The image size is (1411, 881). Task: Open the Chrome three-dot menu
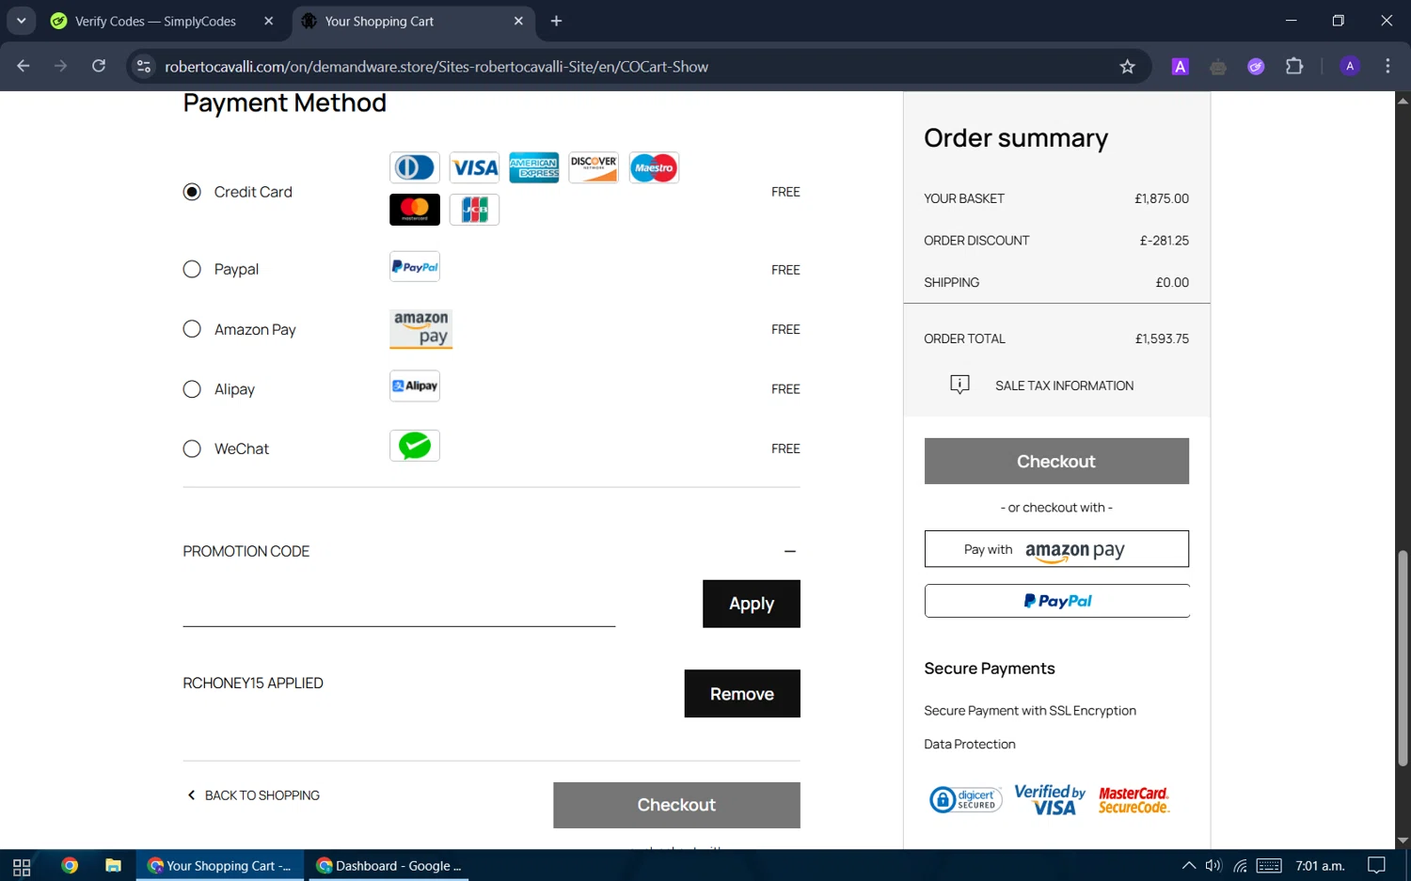coord(1387,66)
